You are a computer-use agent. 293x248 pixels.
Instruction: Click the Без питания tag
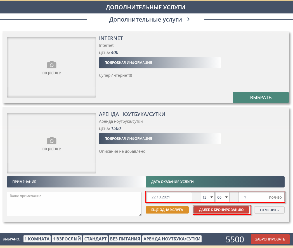125,239
